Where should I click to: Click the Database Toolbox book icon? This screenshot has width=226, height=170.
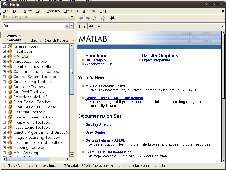pos(10,87)
